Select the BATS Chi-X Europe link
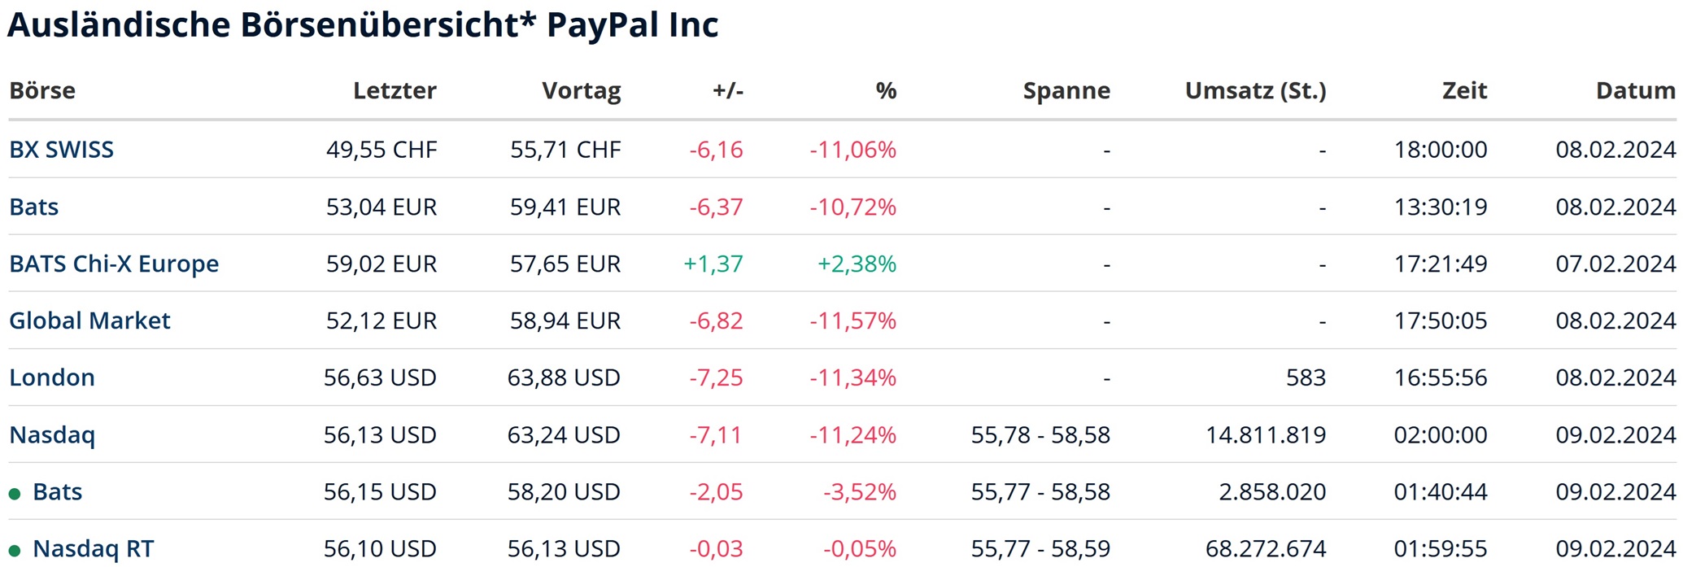Screen dimensions: 1683x567 coord(114,264)
